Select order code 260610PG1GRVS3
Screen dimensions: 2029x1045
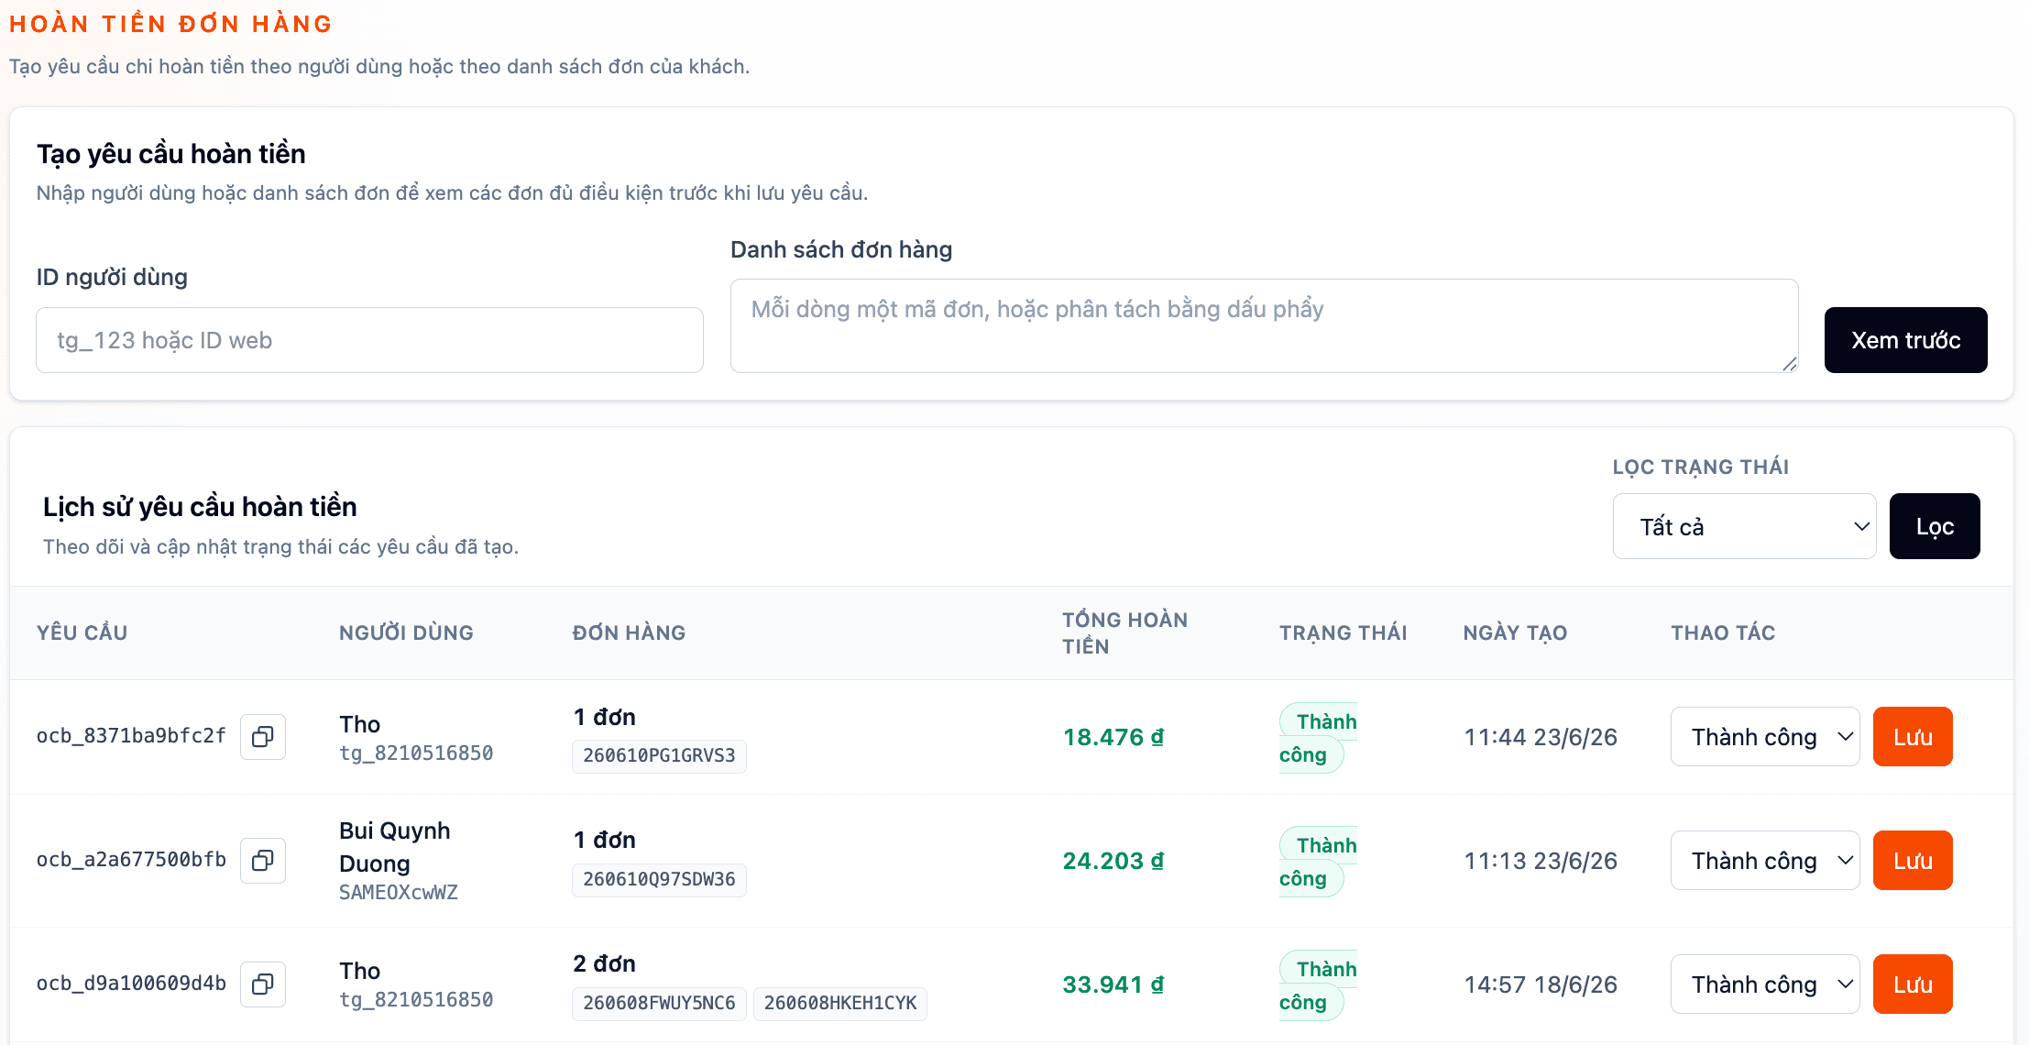tap(659, 756)
